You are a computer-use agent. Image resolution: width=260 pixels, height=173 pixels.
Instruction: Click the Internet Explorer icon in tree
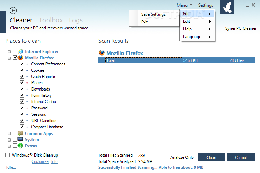click(x=20, y=51)
